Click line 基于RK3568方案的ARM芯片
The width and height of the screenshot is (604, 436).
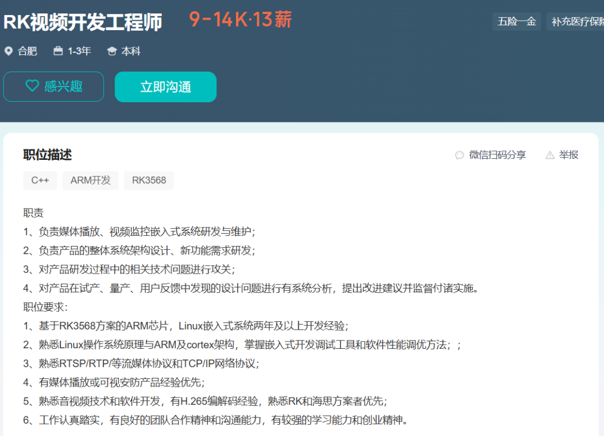click(186, 326)
